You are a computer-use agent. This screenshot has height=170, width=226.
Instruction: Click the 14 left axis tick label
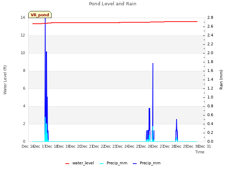point(23,18)
